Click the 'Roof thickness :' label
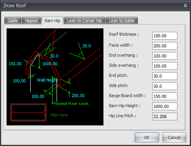This screenshot has width=191, height=146. (x=124, y=34)
